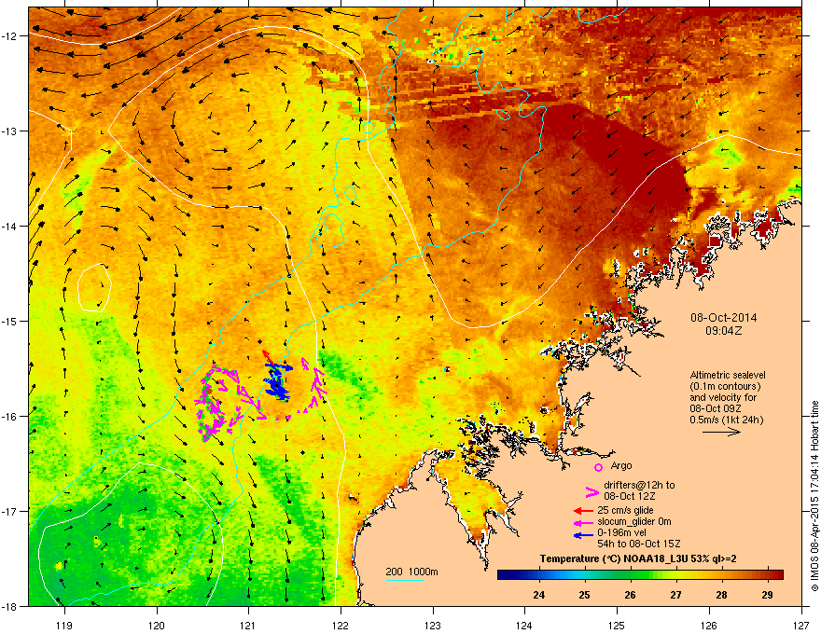This screenshot has height=634, width=821.
Task: Click the blue 0-196m vel legend arrow
Action: pos(583,535)
